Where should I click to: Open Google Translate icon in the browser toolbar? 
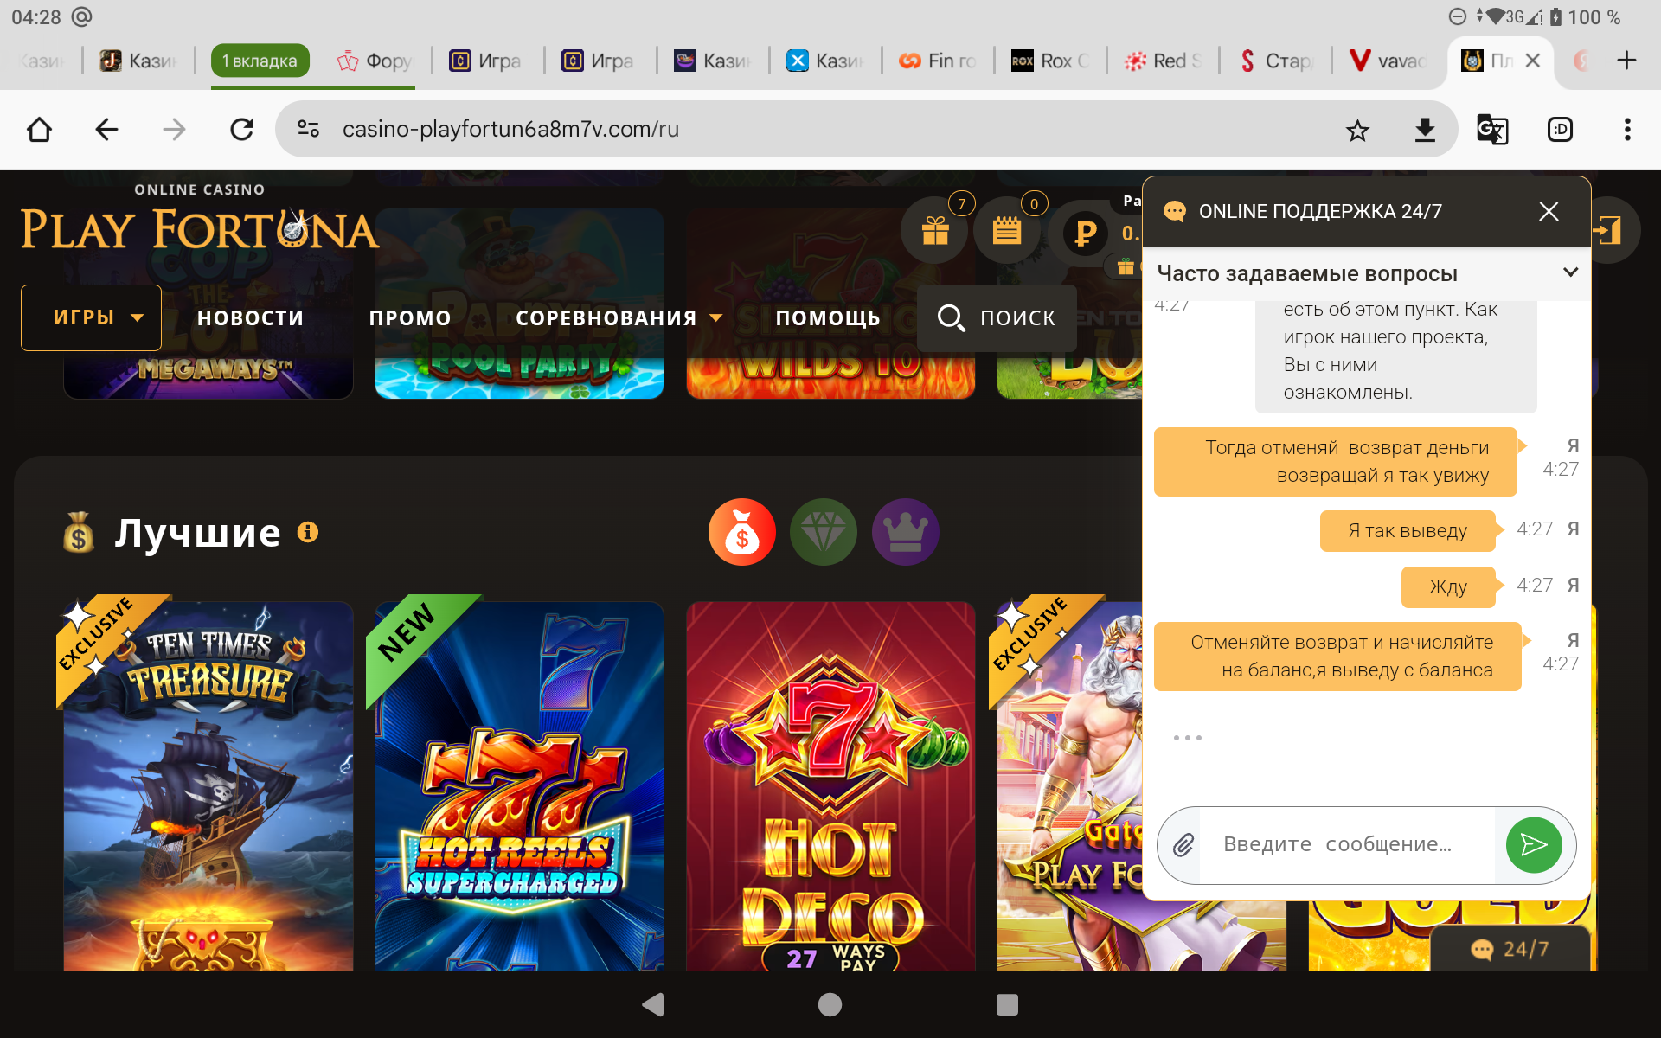click(x=1492, y=130)
